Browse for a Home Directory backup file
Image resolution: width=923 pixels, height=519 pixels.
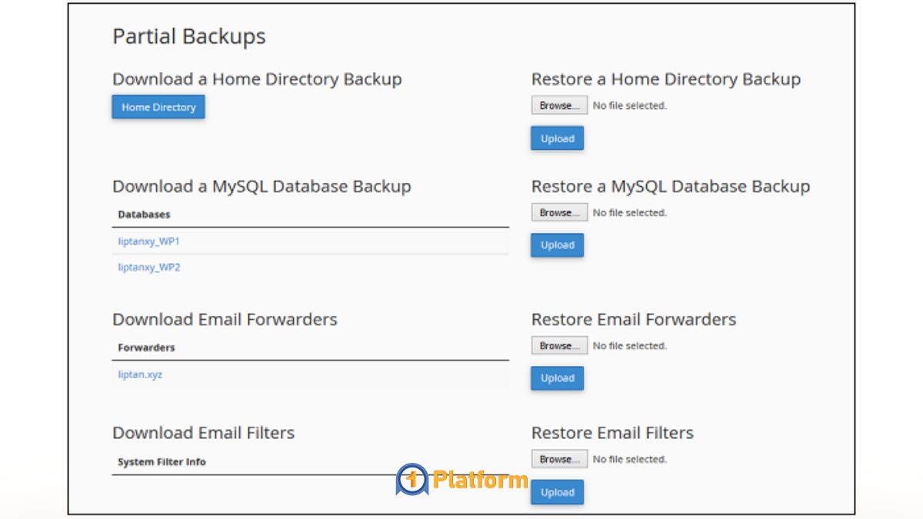559,105
